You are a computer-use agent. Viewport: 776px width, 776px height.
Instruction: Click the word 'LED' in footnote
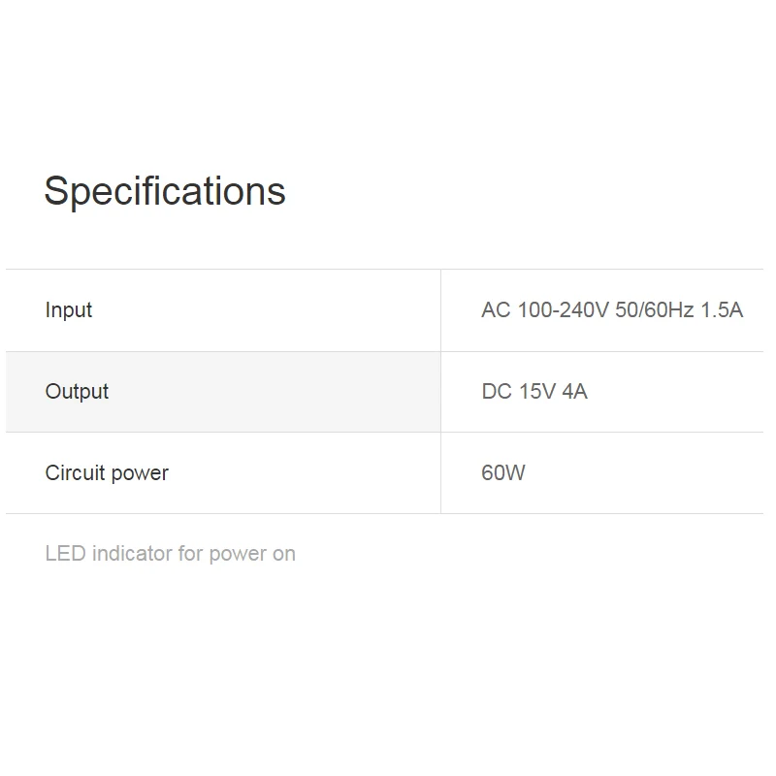pyautogui.click(x=65, y=554)
